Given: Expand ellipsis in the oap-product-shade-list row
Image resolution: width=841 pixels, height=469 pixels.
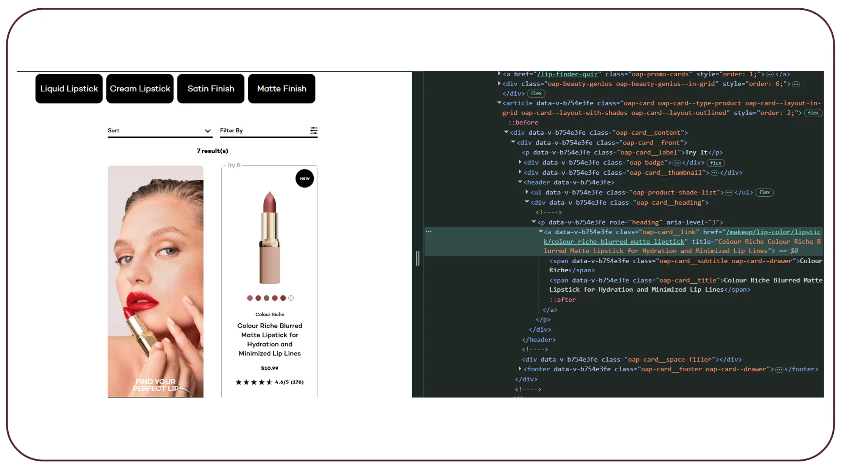Looking at the screenshot, I should [x=729, y=193].
